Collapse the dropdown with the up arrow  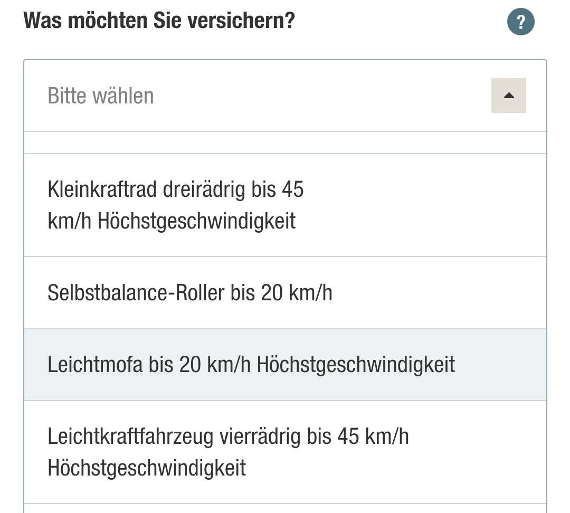click(x=508, y=96)
